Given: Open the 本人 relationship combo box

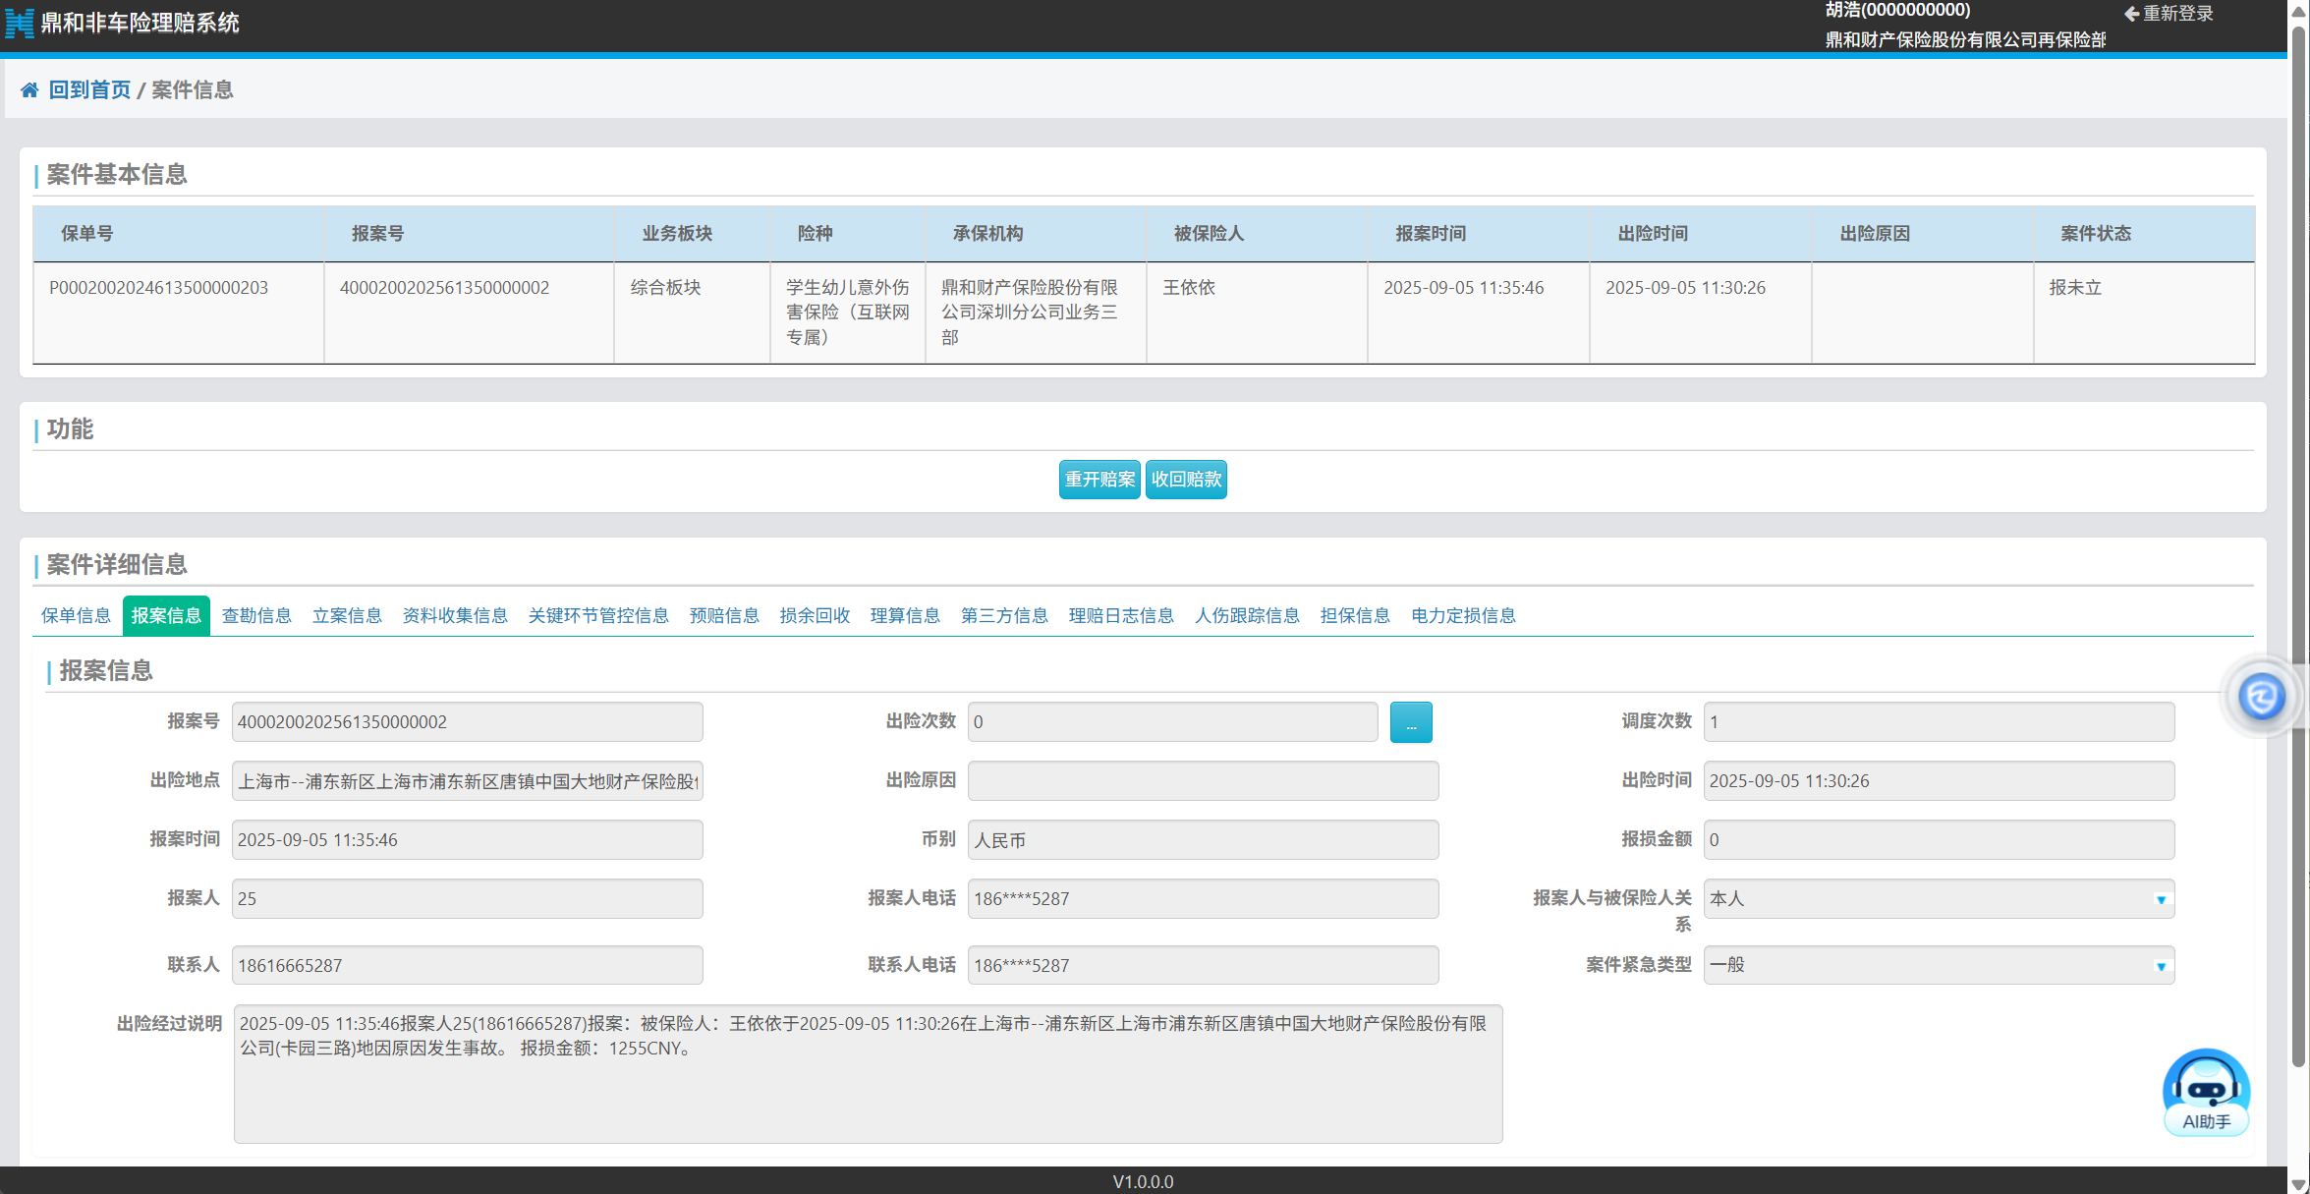Looking at the screenshot, I should [x=1926, y=899].
